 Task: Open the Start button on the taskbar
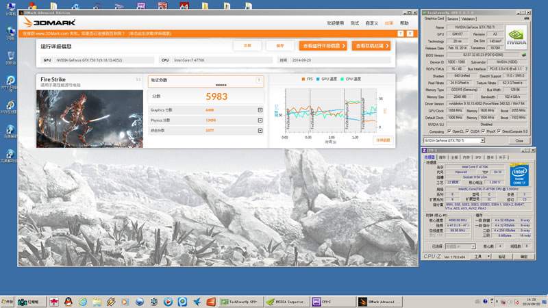click(x=10, y=301)
